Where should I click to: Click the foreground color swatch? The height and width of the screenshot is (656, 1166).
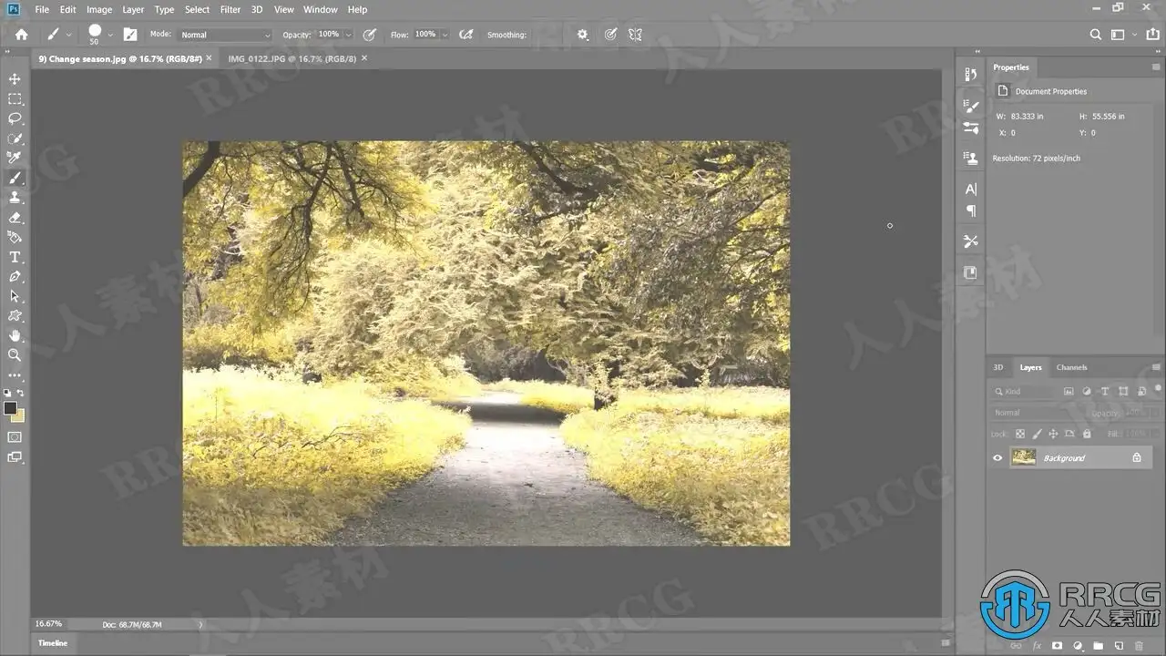tap(10, 408)
